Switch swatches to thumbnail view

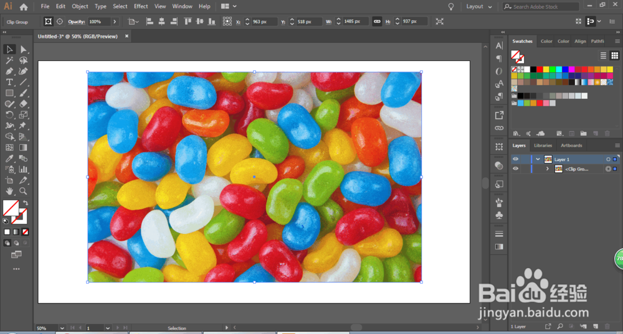point(615,55)
